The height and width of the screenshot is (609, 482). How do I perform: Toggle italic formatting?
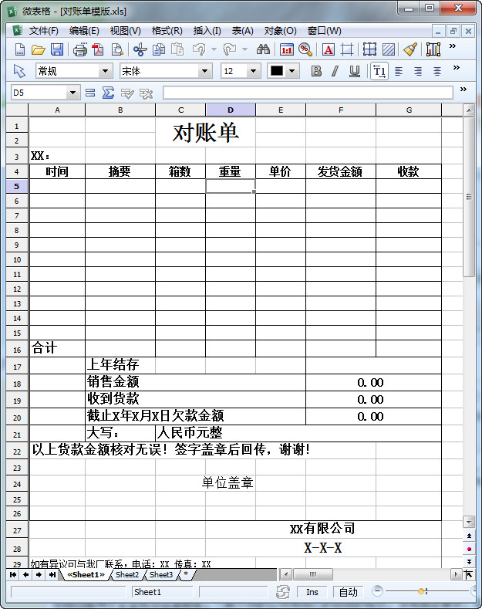[x=335, y=71]
